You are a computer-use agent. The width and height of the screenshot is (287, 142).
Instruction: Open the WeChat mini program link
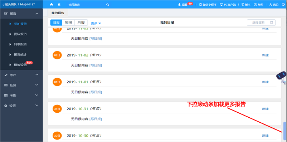tap(208, 5)
